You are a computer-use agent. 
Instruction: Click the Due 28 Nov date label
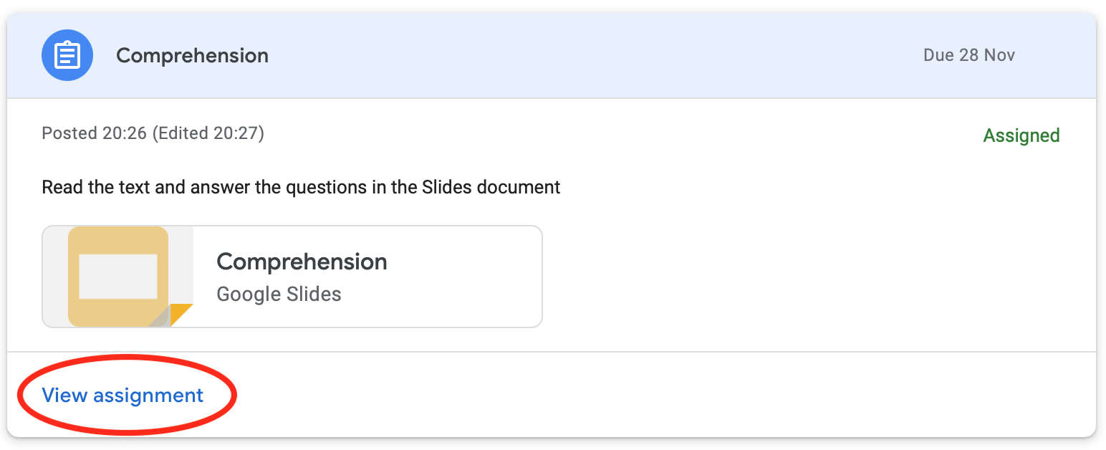click(x=969, y=55)
